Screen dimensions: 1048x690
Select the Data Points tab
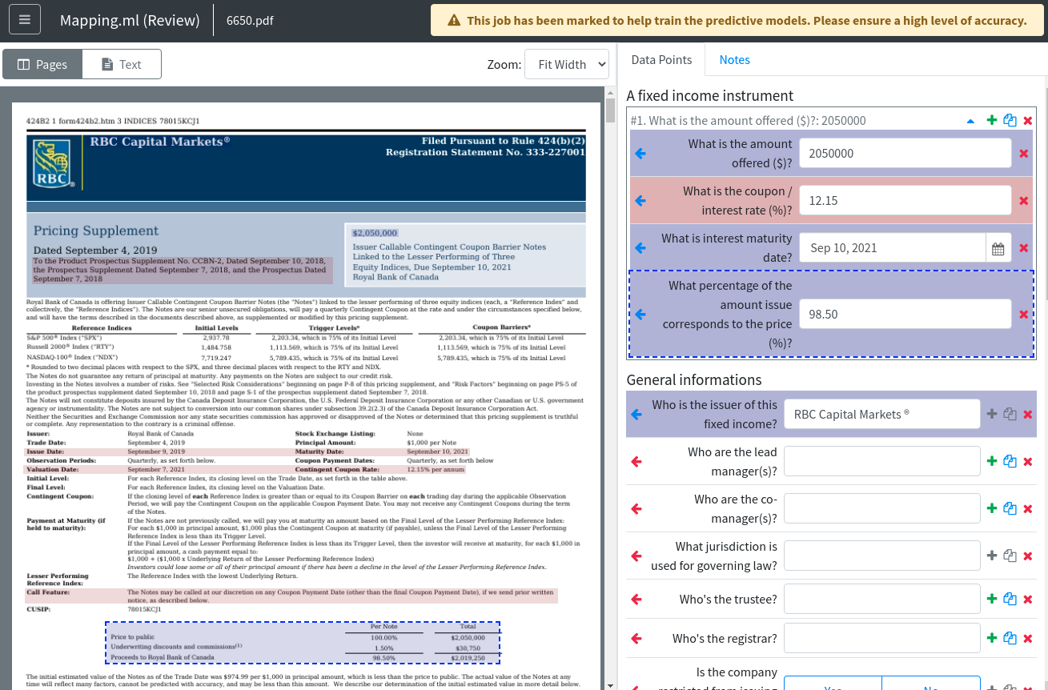coord(661,60)
